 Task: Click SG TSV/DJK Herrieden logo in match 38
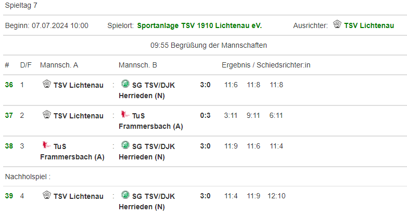pos(125,145)
